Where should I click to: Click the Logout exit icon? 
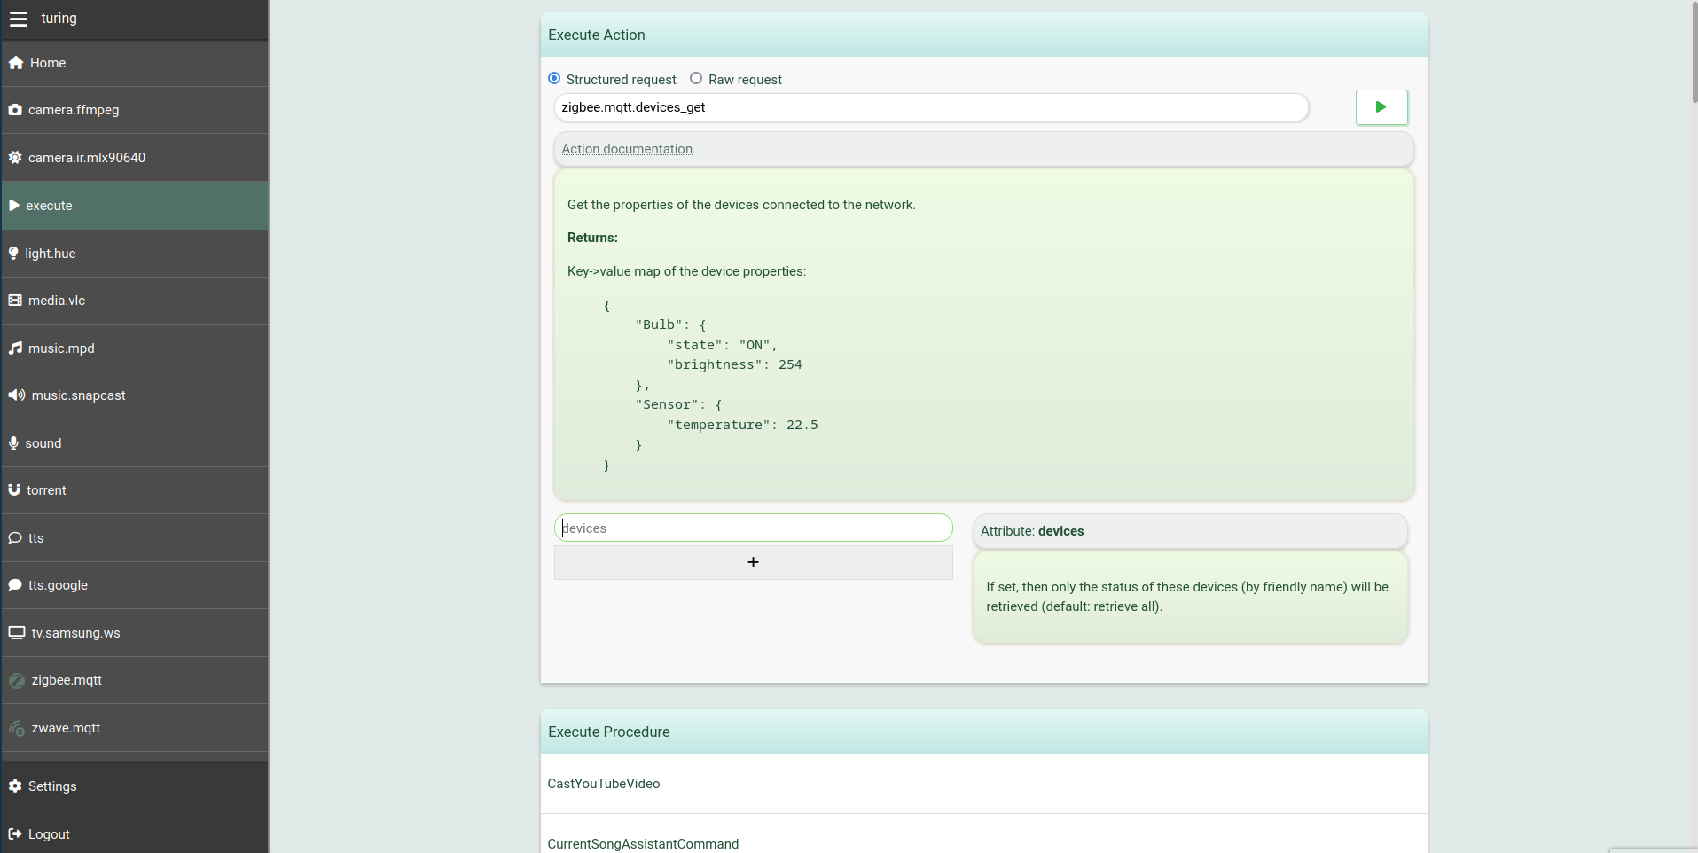coord(15,834)
